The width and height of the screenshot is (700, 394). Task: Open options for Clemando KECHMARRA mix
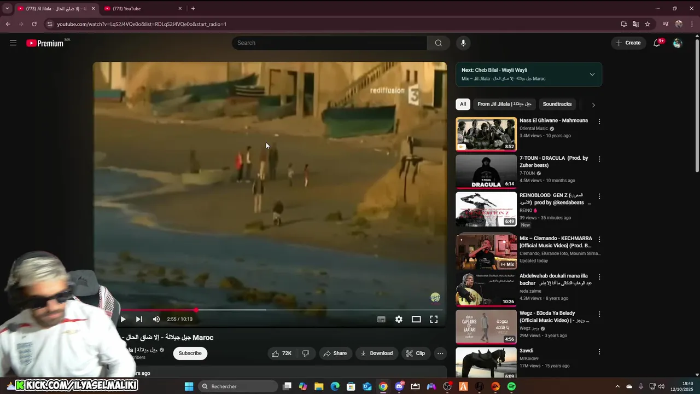pos(599,239)
